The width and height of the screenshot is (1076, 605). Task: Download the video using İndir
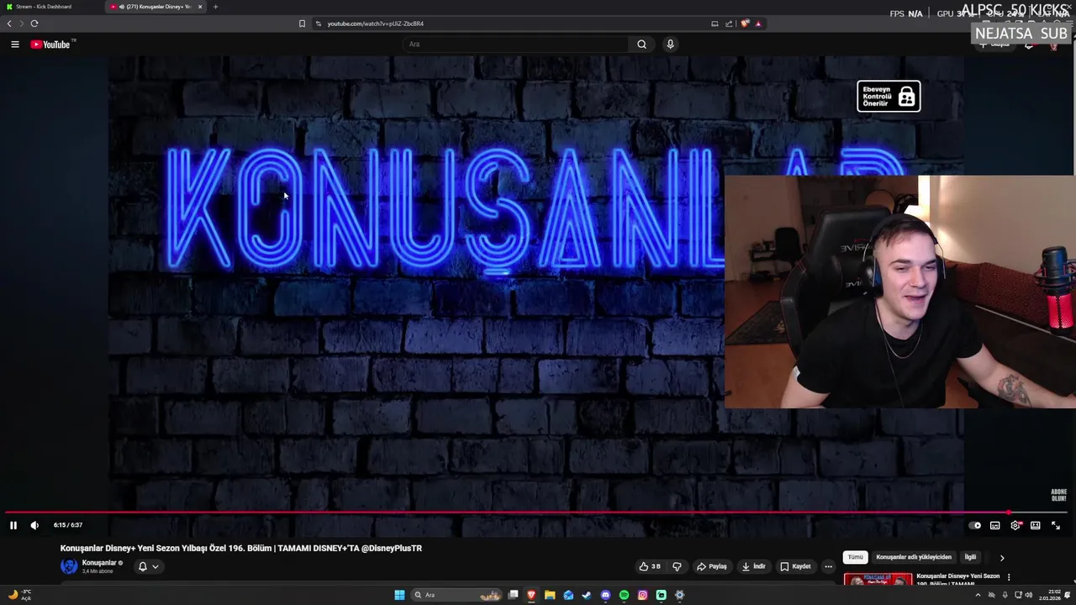753,566
